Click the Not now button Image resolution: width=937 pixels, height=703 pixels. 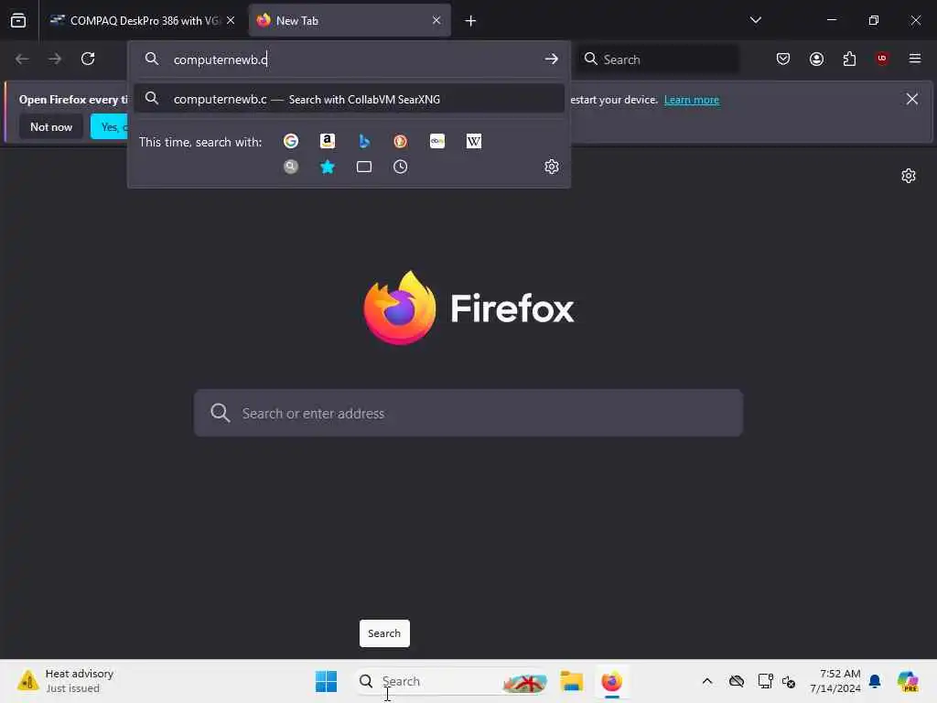pyautogui.click(x=51, y=126)
